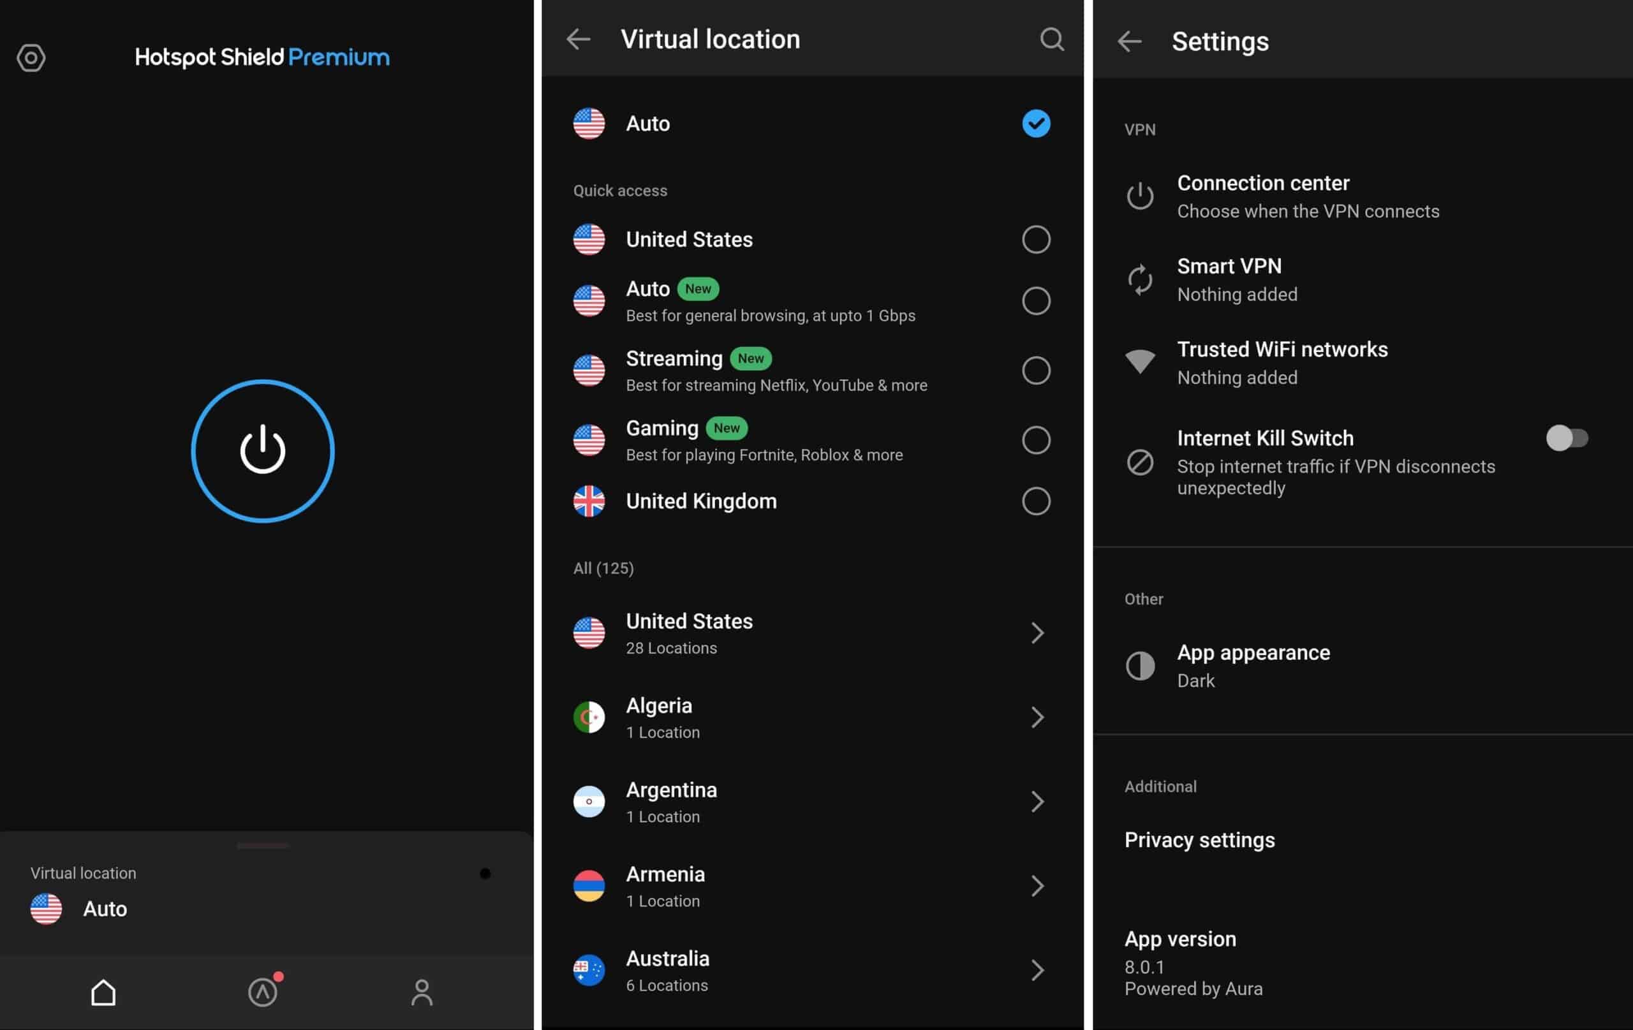Select the United Kingdom radio button
Image resolution: width=1633 pixels, height=1030 pixels.
click(1035, 501)
